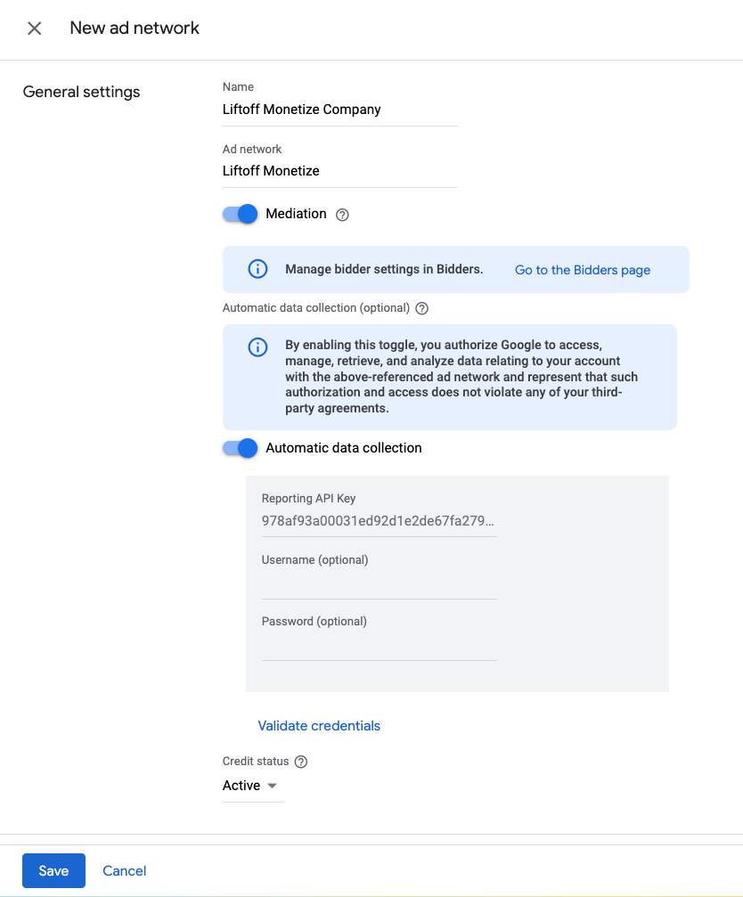Disable the Automatic data collection switch

click(x=241, y=448)
